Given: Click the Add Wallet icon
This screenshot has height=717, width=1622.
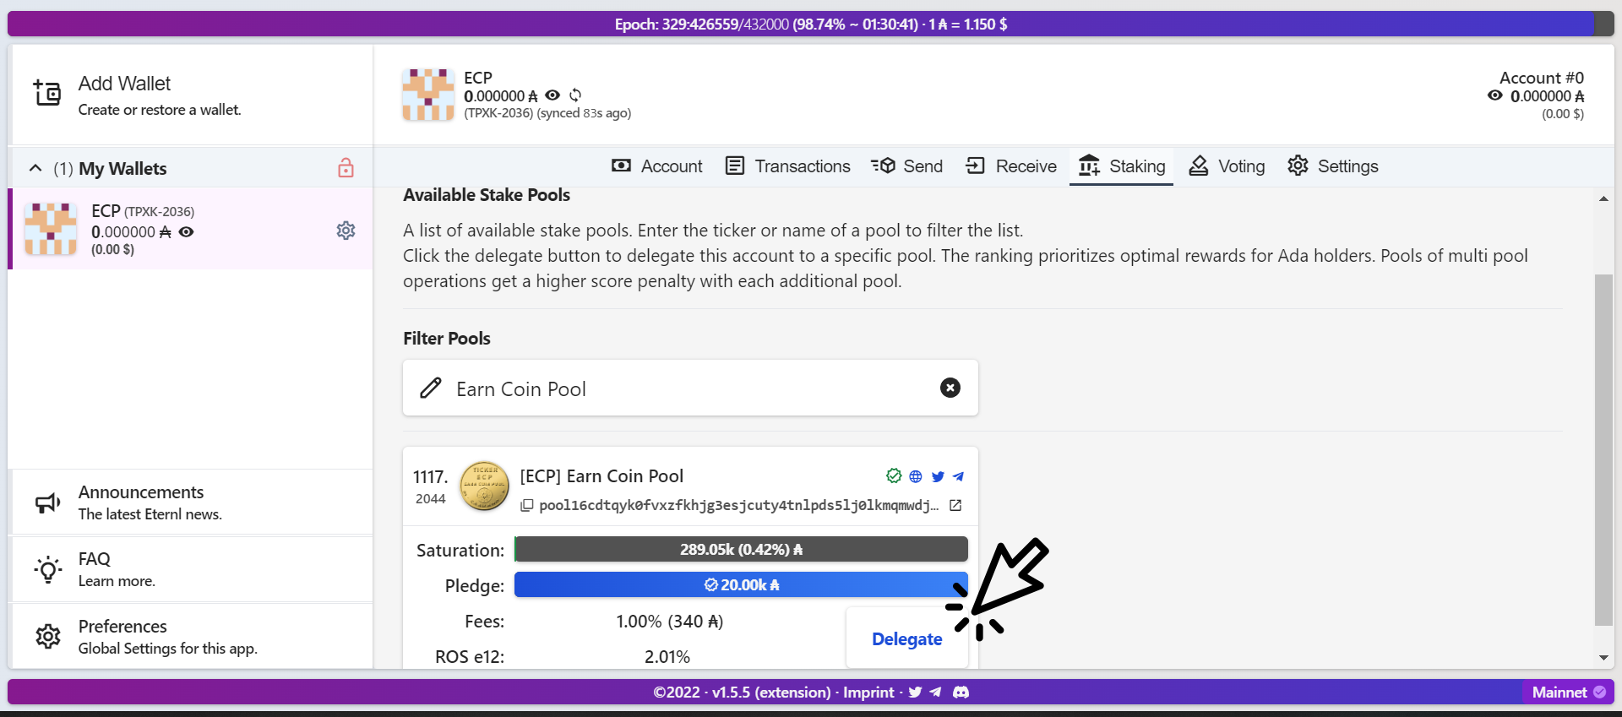Looking at the screenshot, I should pos(47,93).
